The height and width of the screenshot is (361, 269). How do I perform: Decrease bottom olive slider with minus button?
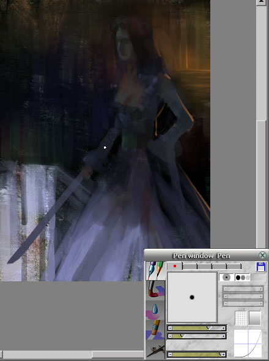170,354
